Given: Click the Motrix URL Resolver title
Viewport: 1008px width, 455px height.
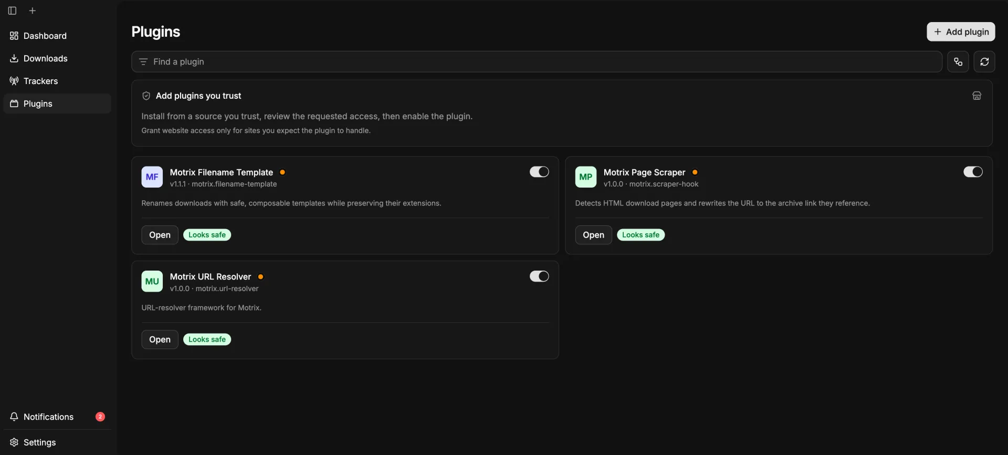Looking at the screenshot, I should pos(211,277).
